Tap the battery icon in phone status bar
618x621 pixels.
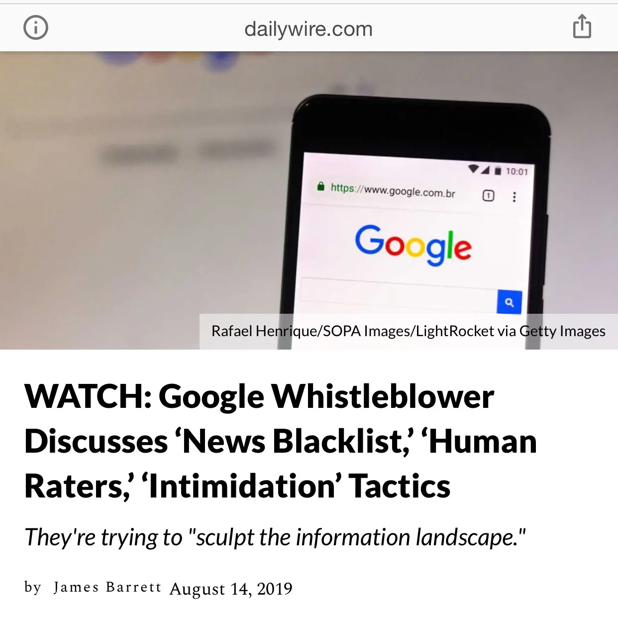[498, 171]
